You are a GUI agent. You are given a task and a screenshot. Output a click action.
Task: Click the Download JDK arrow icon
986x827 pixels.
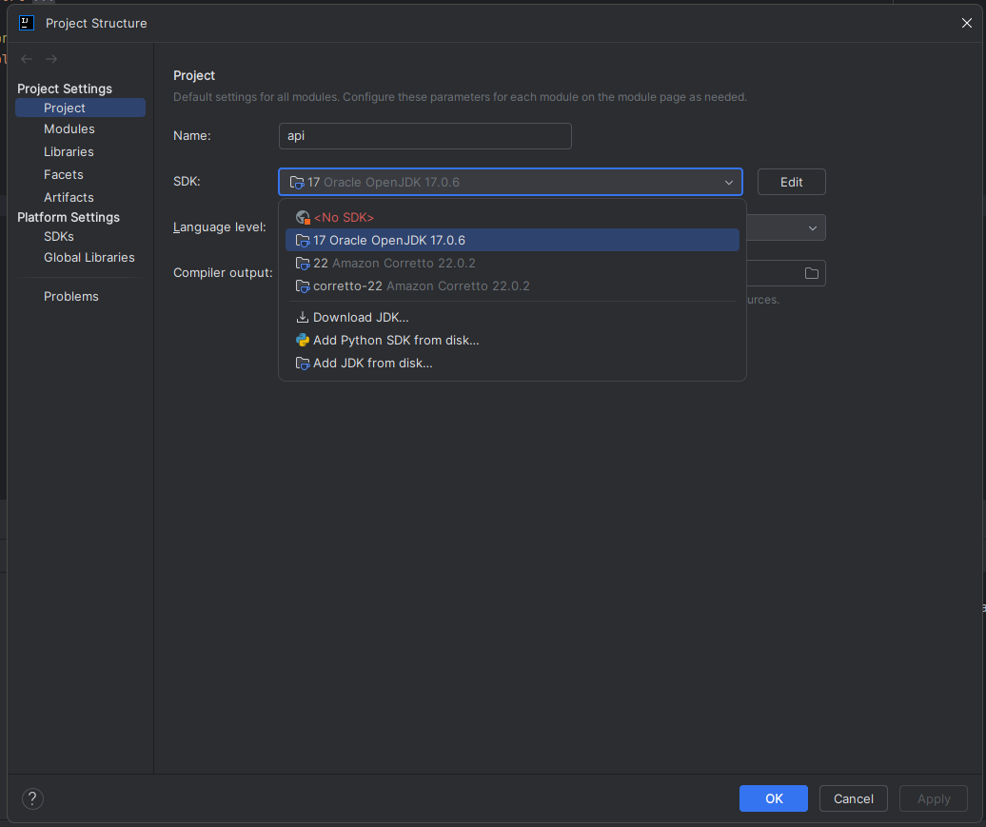click(303, 318)
